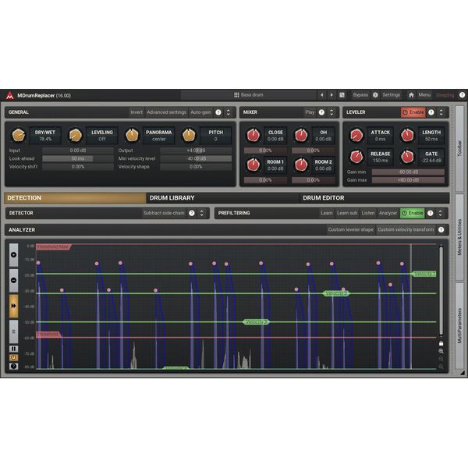
Task: Open the General panel presets arrows
Action: click(x=229, y=112)
